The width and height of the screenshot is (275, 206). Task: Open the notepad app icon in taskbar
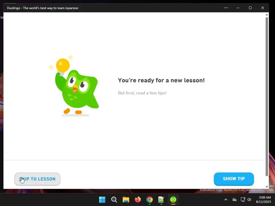coord(161,200)
